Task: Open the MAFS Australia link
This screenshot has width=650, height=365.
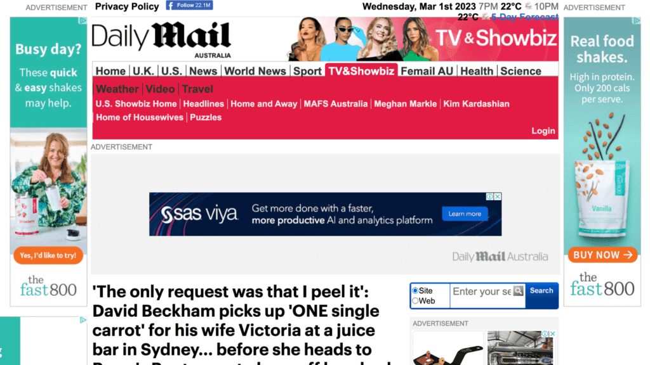Action: [335, 104]
